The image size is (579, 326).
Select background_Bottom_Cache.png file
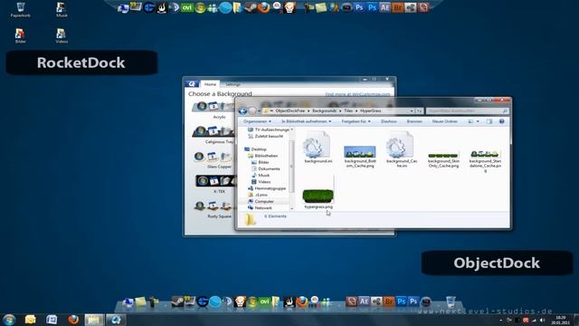360,156
